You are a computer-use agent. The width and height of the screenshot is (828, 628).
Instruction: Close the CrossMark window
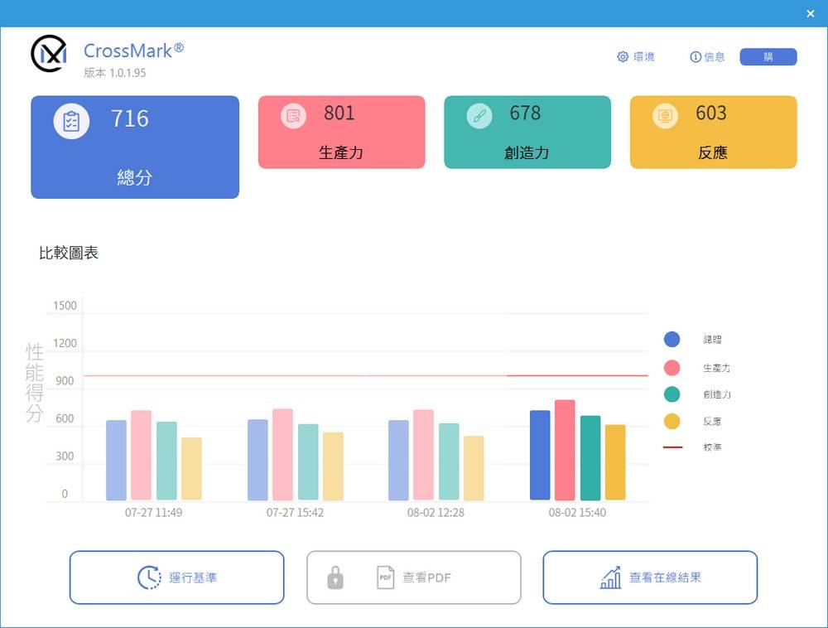click(x=811, y=14)
